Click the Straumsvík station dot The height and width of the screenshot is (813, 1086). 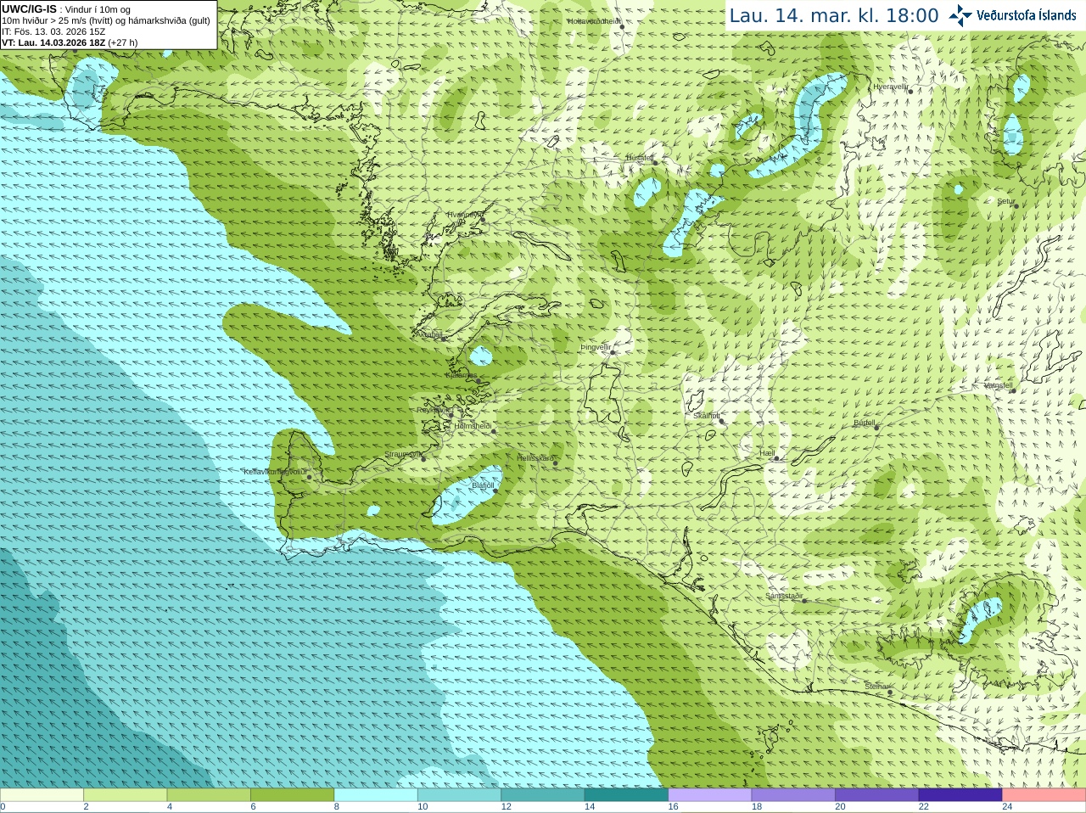pos(423,459)
